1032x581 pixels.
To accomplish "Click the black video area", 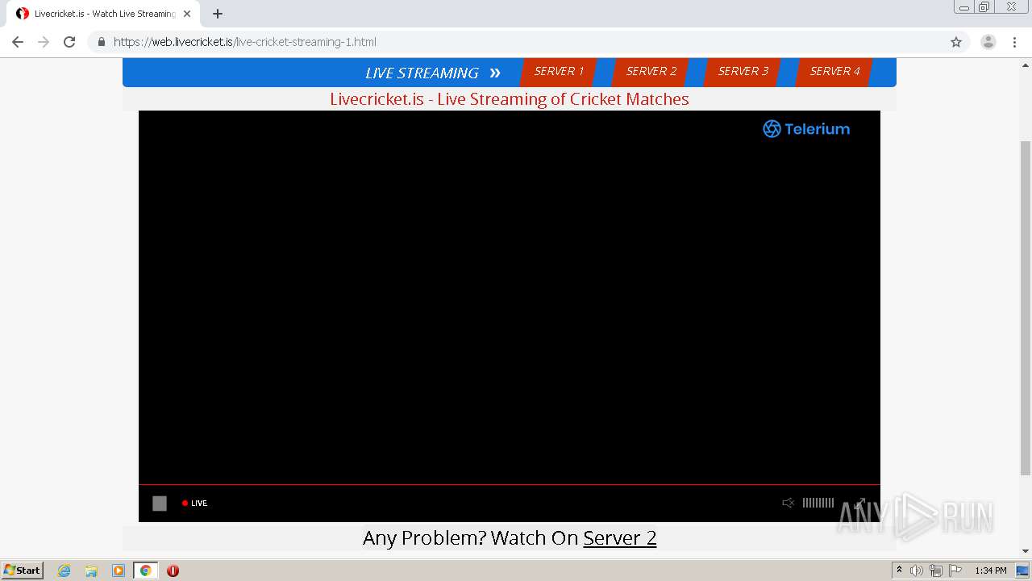I will tap(510, 299).
